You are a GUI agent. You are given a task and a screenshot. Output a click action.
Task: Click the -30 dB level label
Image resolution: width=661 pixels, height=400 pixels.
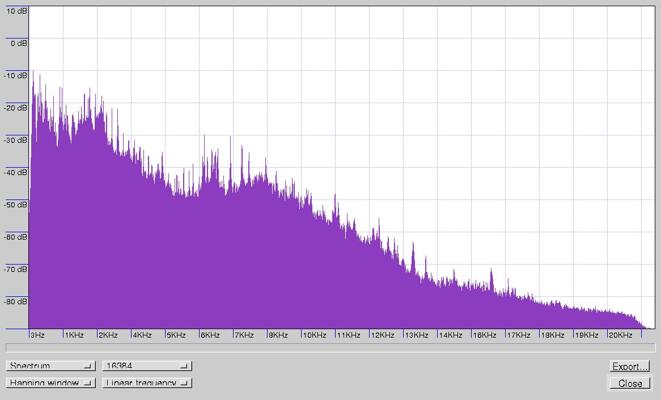(x=16, y=140)
